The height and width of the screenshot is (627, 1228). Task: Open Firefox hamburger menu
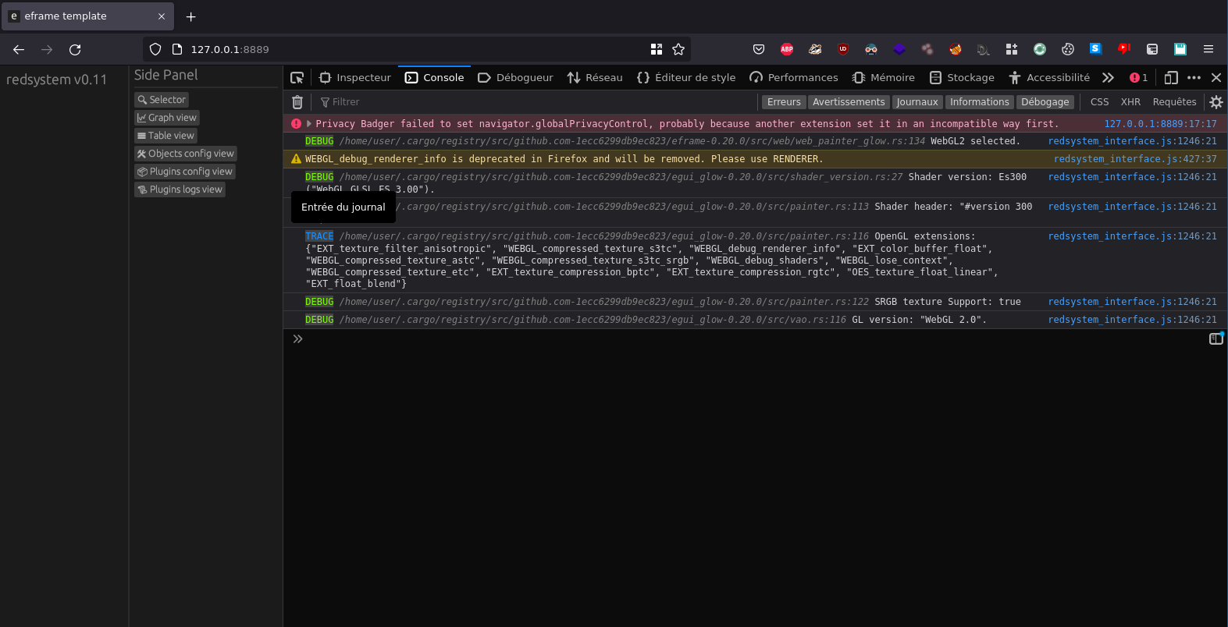pos(1208,49)
